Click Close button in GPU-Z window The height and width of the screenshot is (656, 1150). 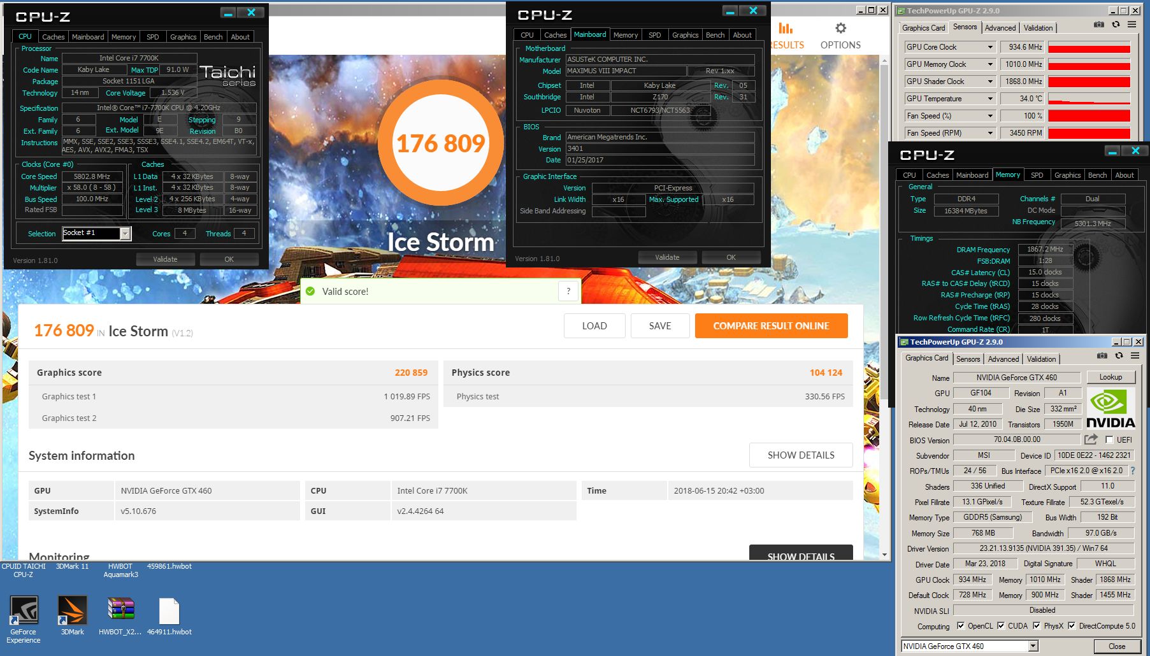(1116, 646)
